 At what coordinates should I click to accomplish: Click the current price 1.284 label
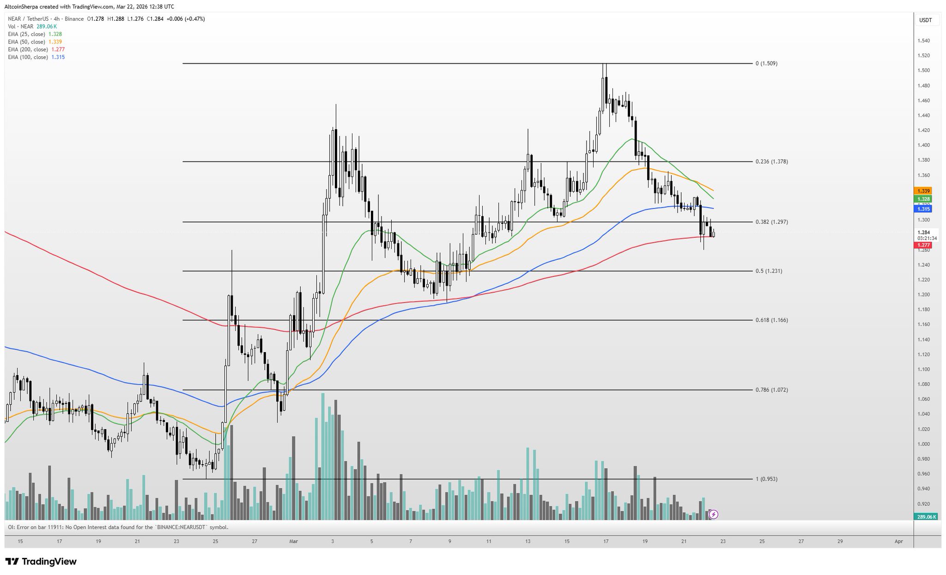tap(923, 232)
